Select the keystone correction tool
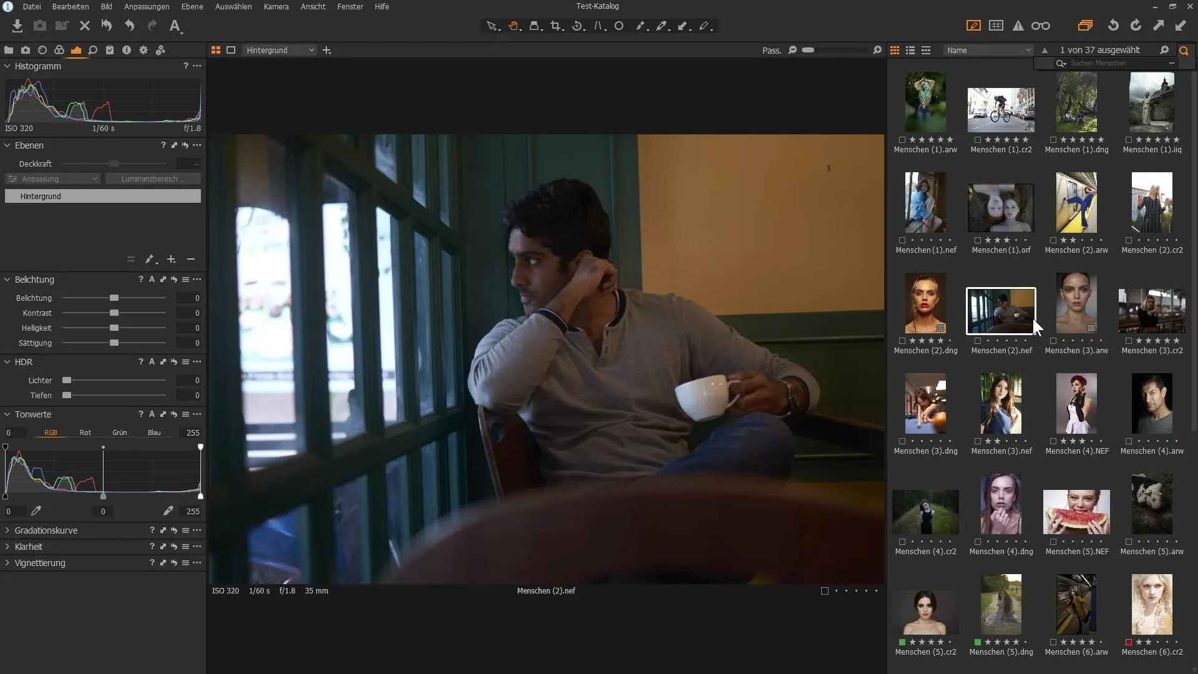The width and height of the screenshot is (1198, 674). (600, 26)
